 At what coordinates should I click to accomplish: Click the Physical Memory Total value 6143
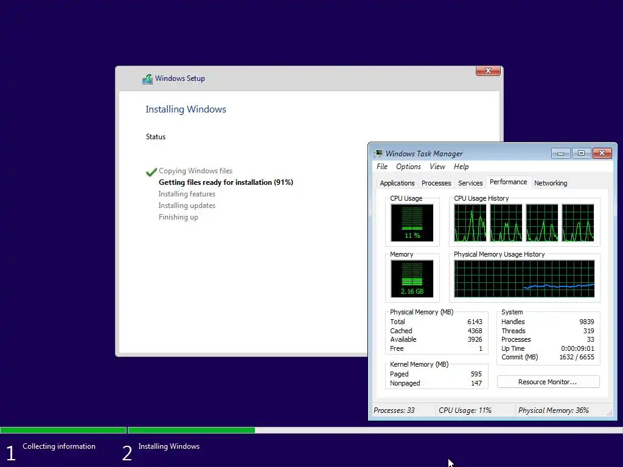tap(475, 322)
